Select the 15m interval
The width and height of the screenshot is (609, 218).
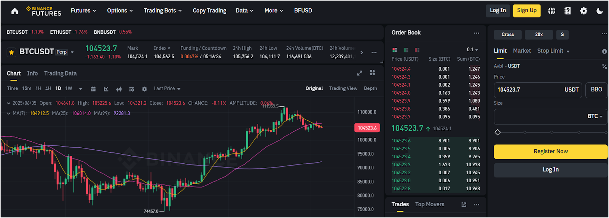[x=27, y=88]
